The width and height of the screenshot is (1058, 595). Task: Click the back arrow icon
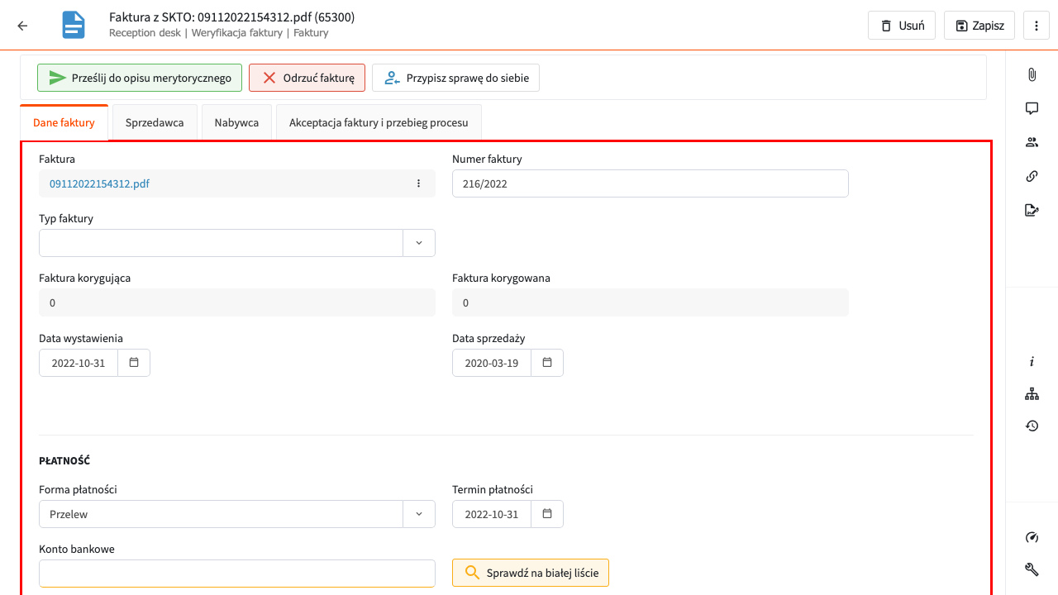22,26
